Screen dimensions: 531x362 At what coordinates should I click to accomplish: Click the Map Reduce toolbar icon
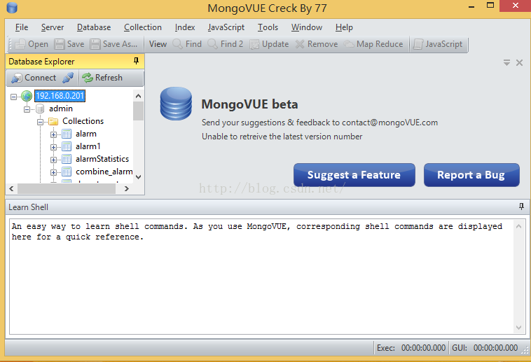pyautogui.click(x=349, y=44)
